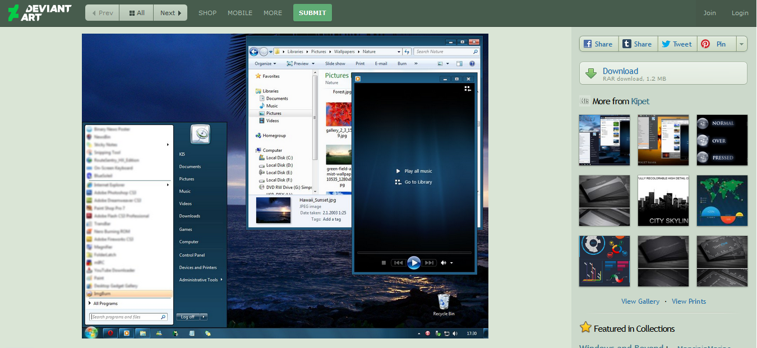Click the Explorer folder icon on taskbar

[143, 333]
